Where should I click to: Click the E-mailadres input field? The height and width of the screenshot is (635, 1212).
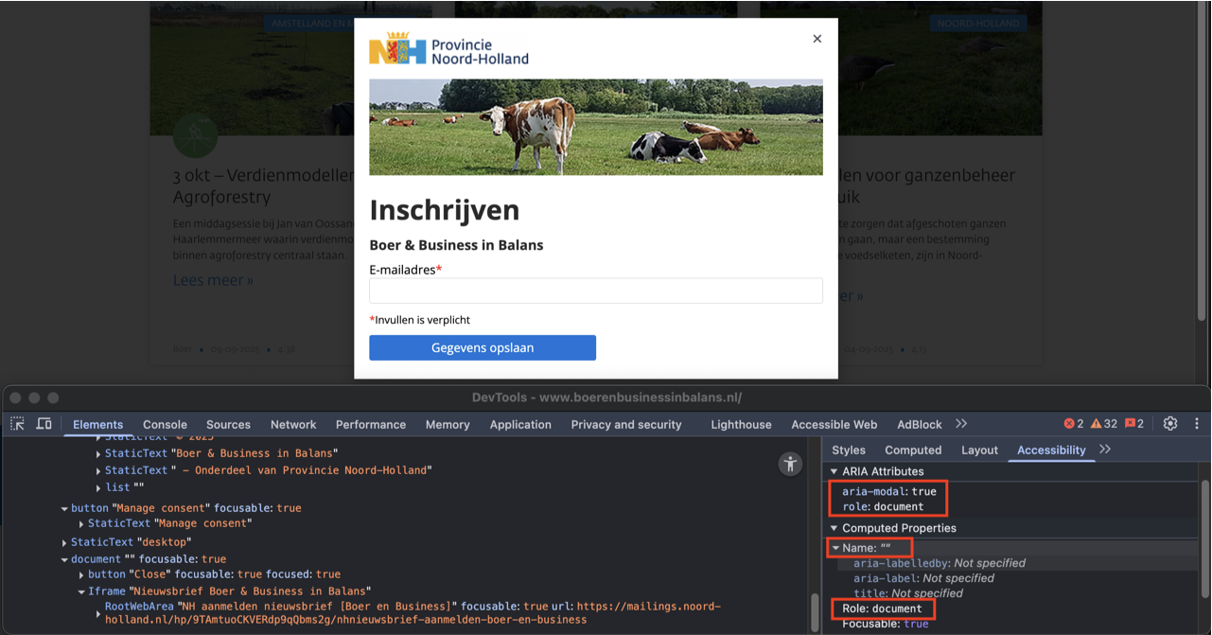[596, 291]
